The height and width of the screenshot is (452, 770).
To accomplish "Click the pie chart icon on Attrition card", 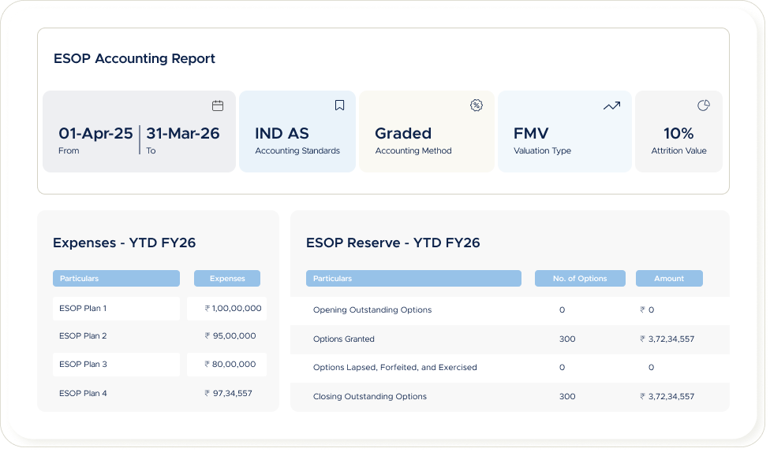I will point(704,106).
